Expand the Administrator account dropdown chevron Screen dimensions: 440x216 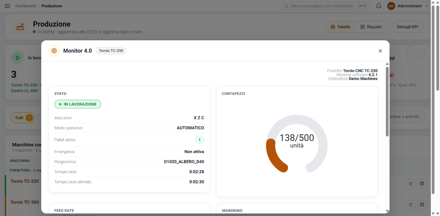pyautogui.click(x=427, y=6)
